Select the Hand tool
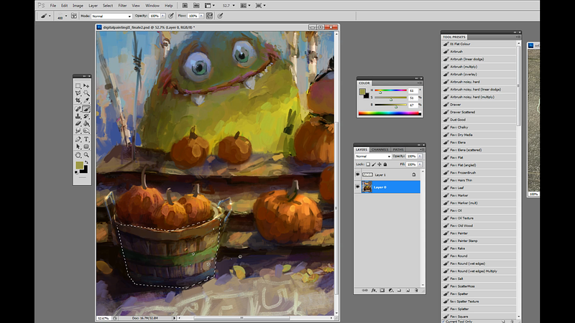 [x=78, y=155]
